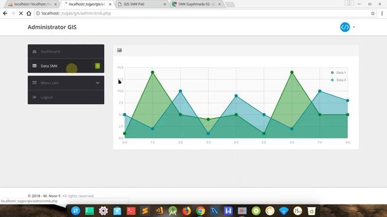Viewport: 387px width, 217px height.
Task: Open Android Studio in the dock
Action: tap(173, 211)
